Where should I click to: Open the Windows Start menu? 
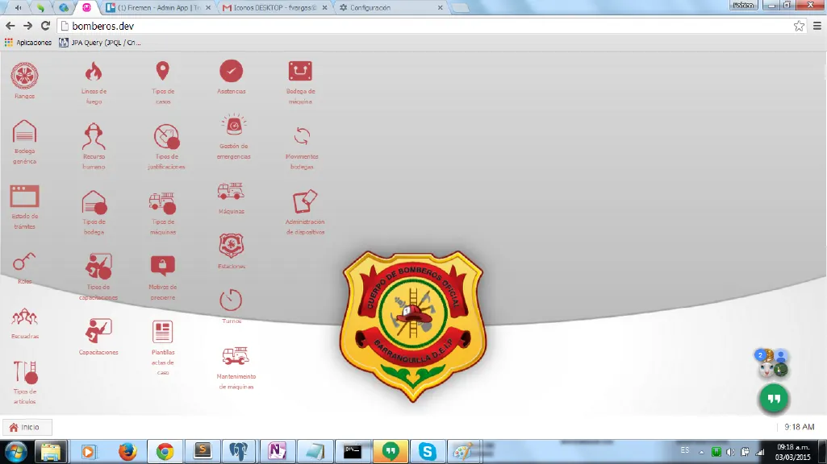coord(16,452)
